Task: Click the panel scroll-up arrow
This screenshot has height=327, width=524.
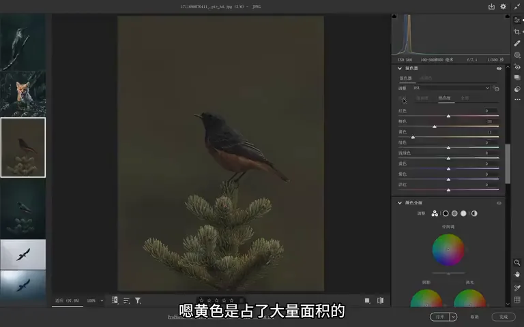Action: (508, 67)
